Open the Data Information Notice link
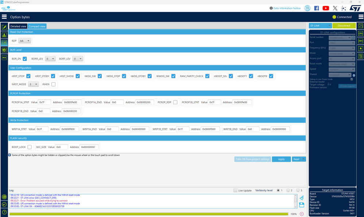Image resolution: width=364 pixels, height=217 pixels. pos(287,8)
